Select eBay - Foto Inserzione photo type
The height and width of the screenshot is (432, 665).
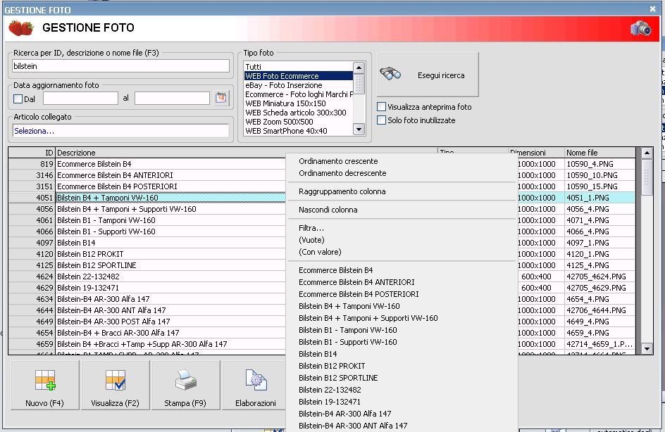(x=299, y=85)
